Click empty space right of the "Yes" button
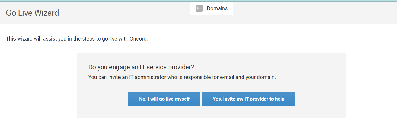Viewport: 397px width, 130px height. pos(320,99)
